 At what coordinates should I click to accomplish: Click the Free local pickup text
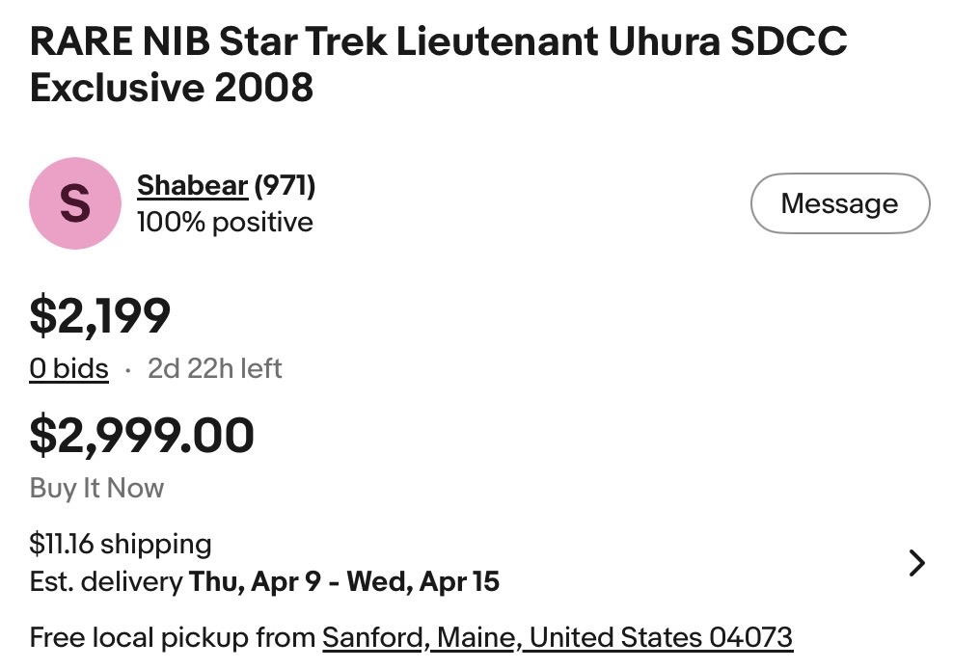pyautogui.click(x=172, y=637)
